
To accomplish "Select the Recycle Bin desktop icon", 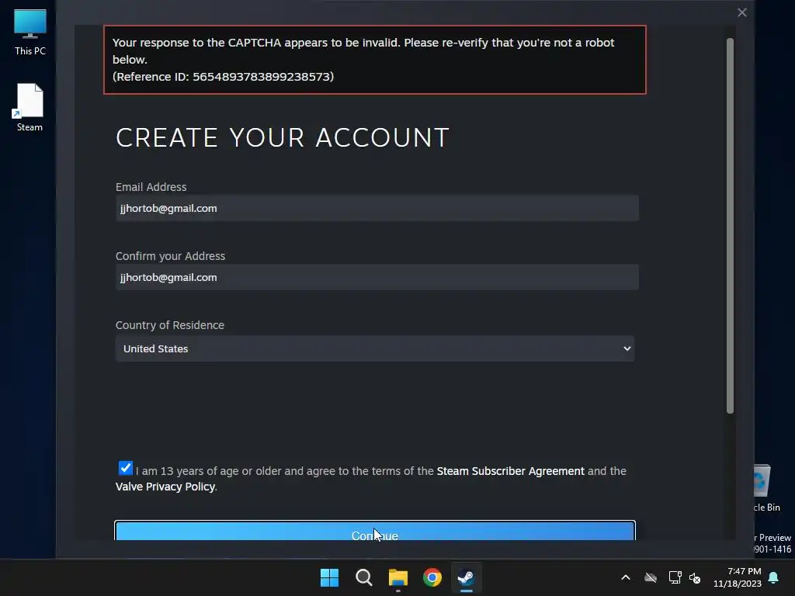I will pyautogui.click(x=765, y=487).
